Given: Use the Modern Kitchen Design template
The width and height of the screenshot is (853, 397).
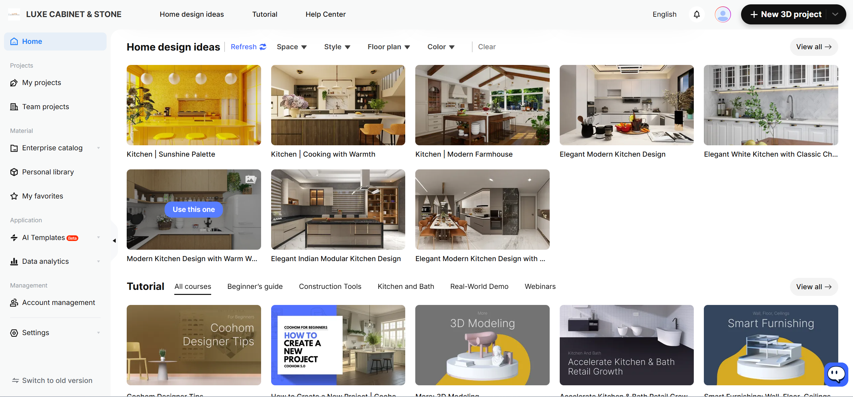Looking at the screenshot, I should [194, 210].
